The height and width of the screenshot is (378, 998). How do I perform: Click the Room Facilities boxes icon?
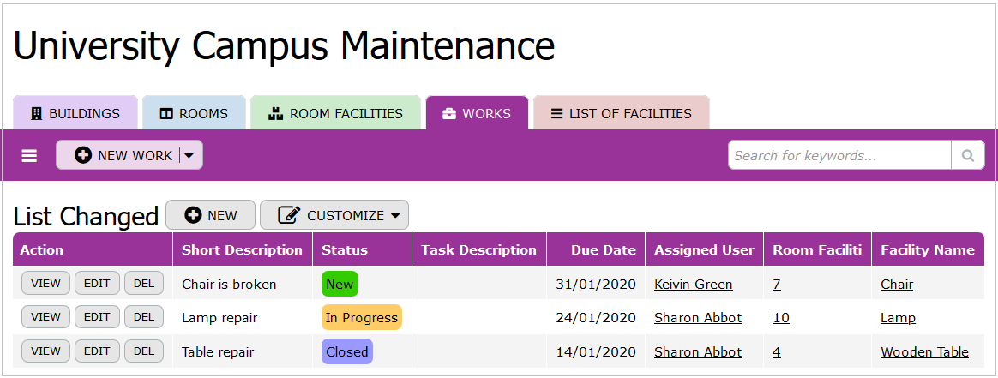pyautogui.click(x=275, y=113)
